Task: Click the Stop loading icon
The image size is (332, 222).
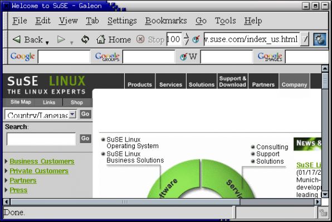Action: point(140,39)
